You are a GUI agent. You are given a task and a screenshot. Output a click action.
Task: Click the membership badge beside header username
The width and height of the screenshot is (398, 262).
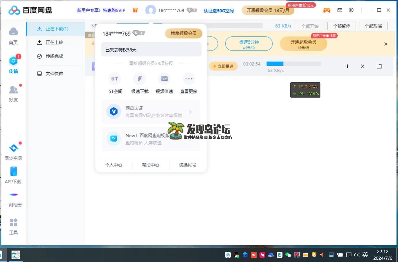pyautogui.click(x=192, y=10)
